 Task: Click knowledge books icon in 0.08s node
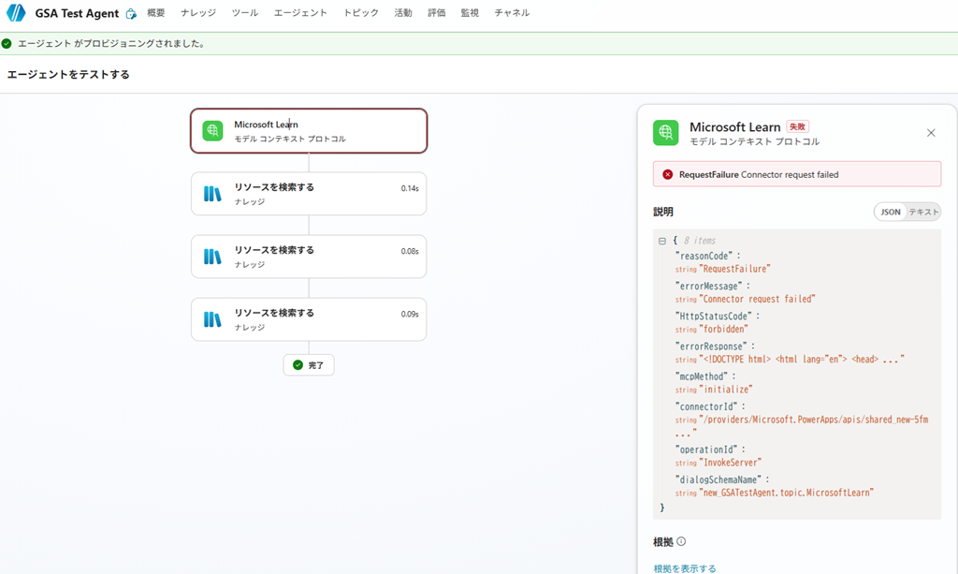point(212,257)
